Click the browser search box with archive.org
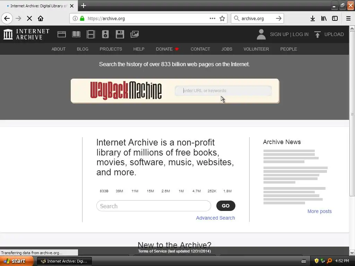 pos(257,18)
